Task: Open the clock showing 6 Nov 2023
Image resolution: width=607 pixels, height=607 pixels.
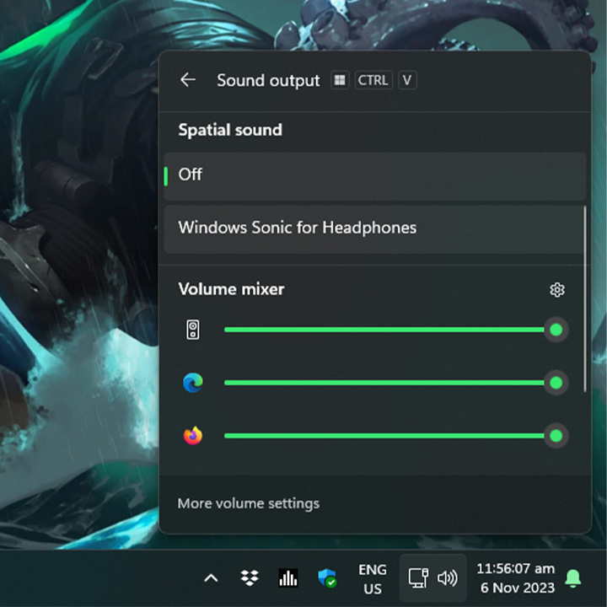Action: click(516, 578)
